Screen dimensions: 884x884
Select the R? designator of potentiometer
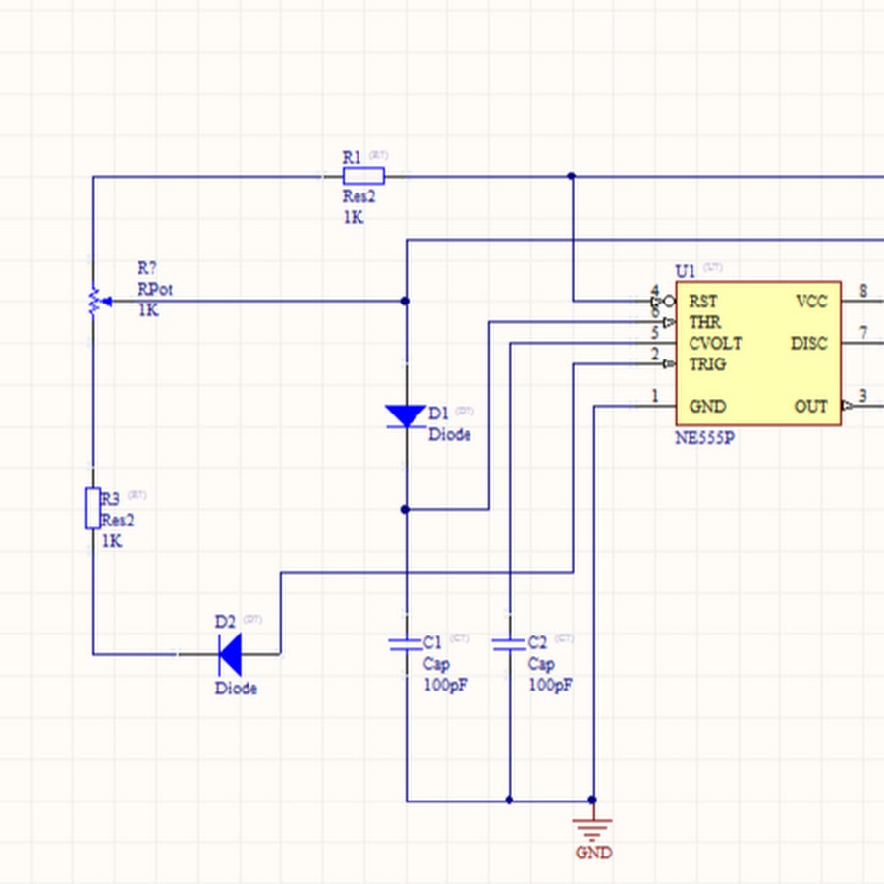pyautogui.click(x=147, y=268)
